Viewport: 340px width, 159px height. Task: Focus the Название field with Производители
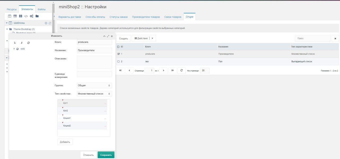point(94,50)
